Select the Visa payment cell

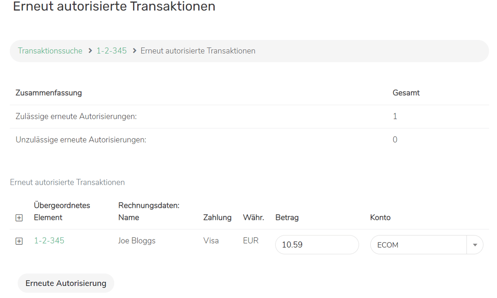[211, 241]
